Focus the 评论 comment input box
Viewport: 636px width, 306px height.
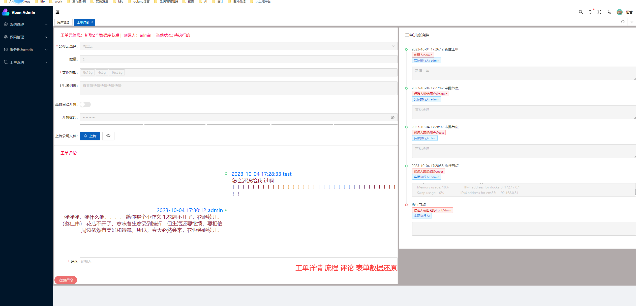pos(187,264)
